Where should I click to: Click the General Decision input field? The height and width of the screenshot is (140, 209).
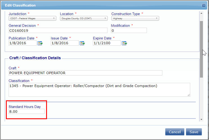[x=58, y=31]
